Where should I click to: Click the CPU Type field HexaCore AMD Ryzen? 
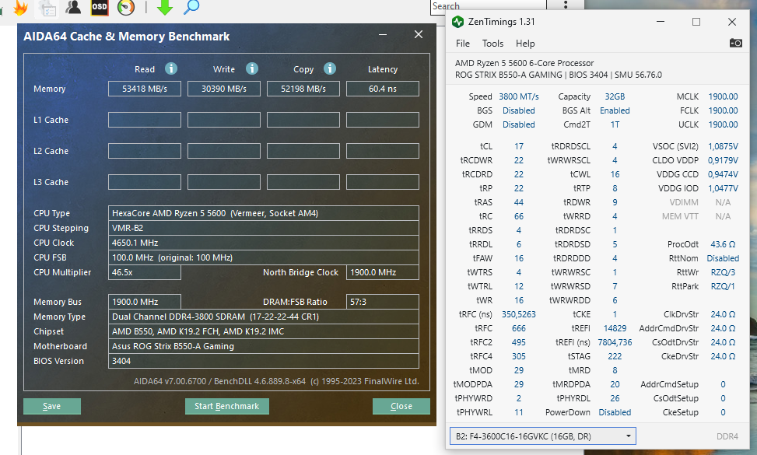pos(264,213)
